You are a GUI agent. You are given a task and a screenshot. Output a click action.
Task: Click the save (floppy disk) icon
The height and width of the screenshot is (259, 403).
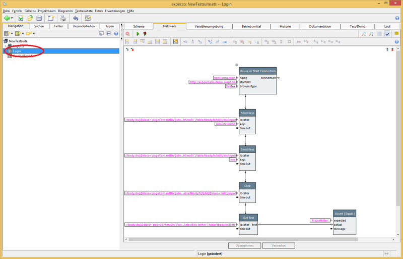(x=40, y=18)
